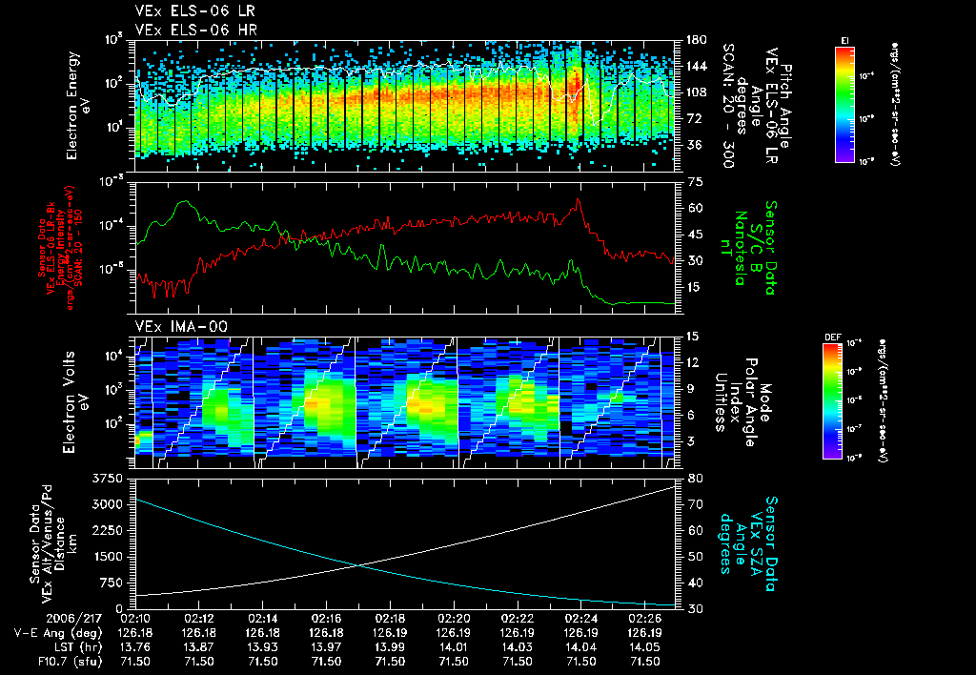This screenshot has height=675, width=976.
Task: Click time tick label '02:18'
Action: pyautogui.click(x=390, y=619)
